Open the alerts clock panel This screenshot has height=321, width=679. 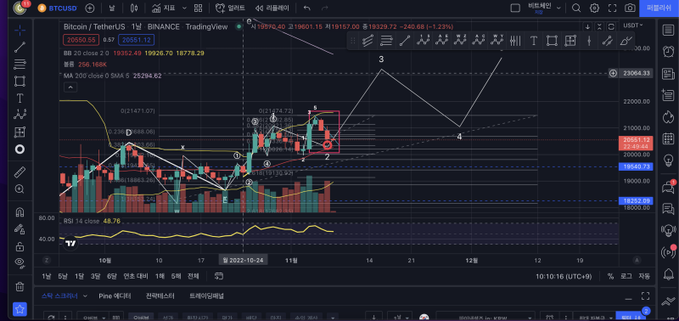pos(668,51)
